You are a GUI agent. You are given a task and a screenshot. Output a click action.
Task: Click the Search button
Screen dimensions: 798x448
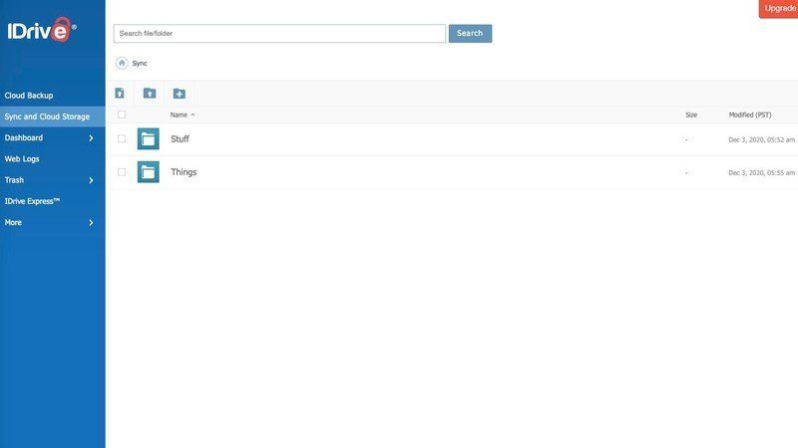470,34
